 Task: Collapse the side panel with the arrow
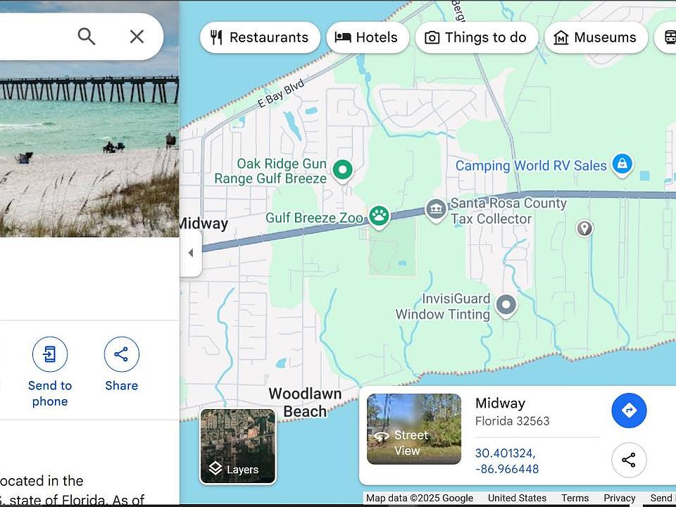pos(191,253)
